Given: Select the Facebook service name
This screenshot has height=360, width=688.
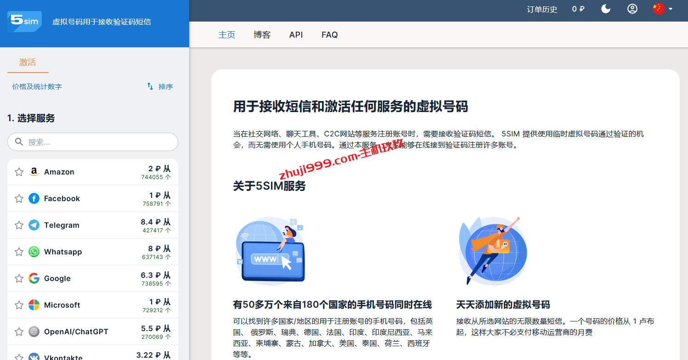Looking at the screenshot, I should (x=62, y=198).
